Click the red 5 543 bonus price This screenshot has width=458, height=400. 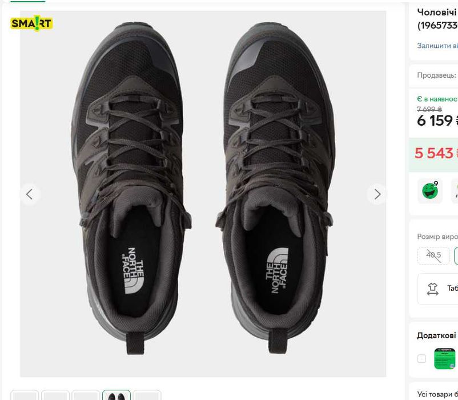pyautogui.click(x=434, y=153)
